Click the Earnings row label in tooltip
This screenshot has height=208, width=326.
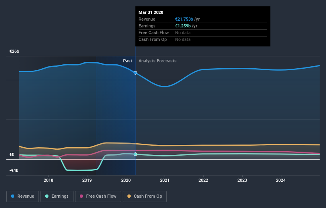click(x=147, y=26)
